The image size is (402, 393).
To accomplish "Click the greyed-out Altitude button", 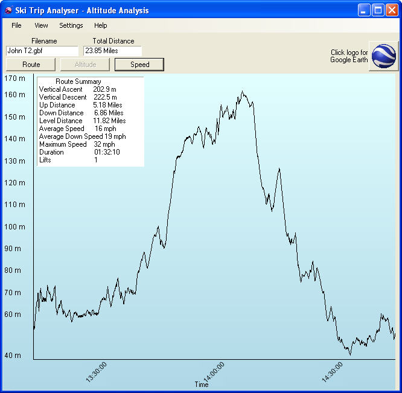I will click(x=85, y=65).
